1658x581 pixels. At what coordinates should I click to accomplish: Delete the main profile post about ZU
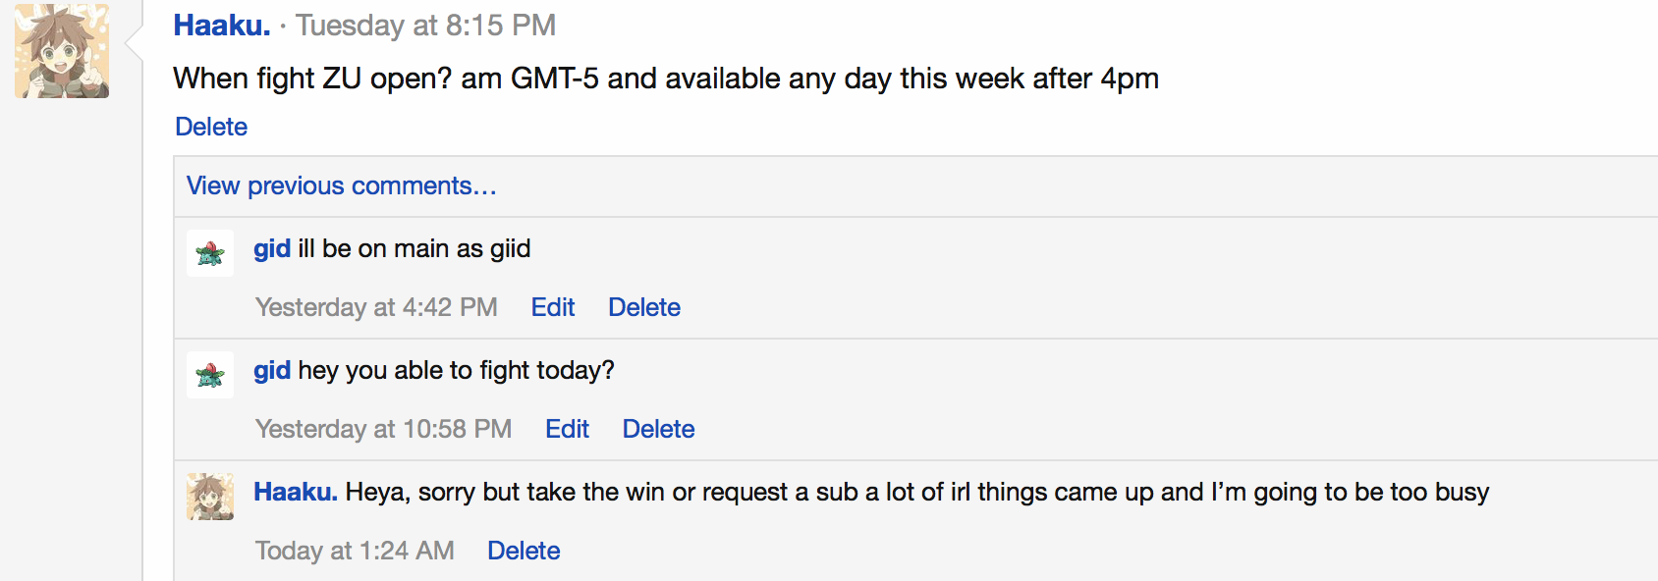click(x=211, y=127)
